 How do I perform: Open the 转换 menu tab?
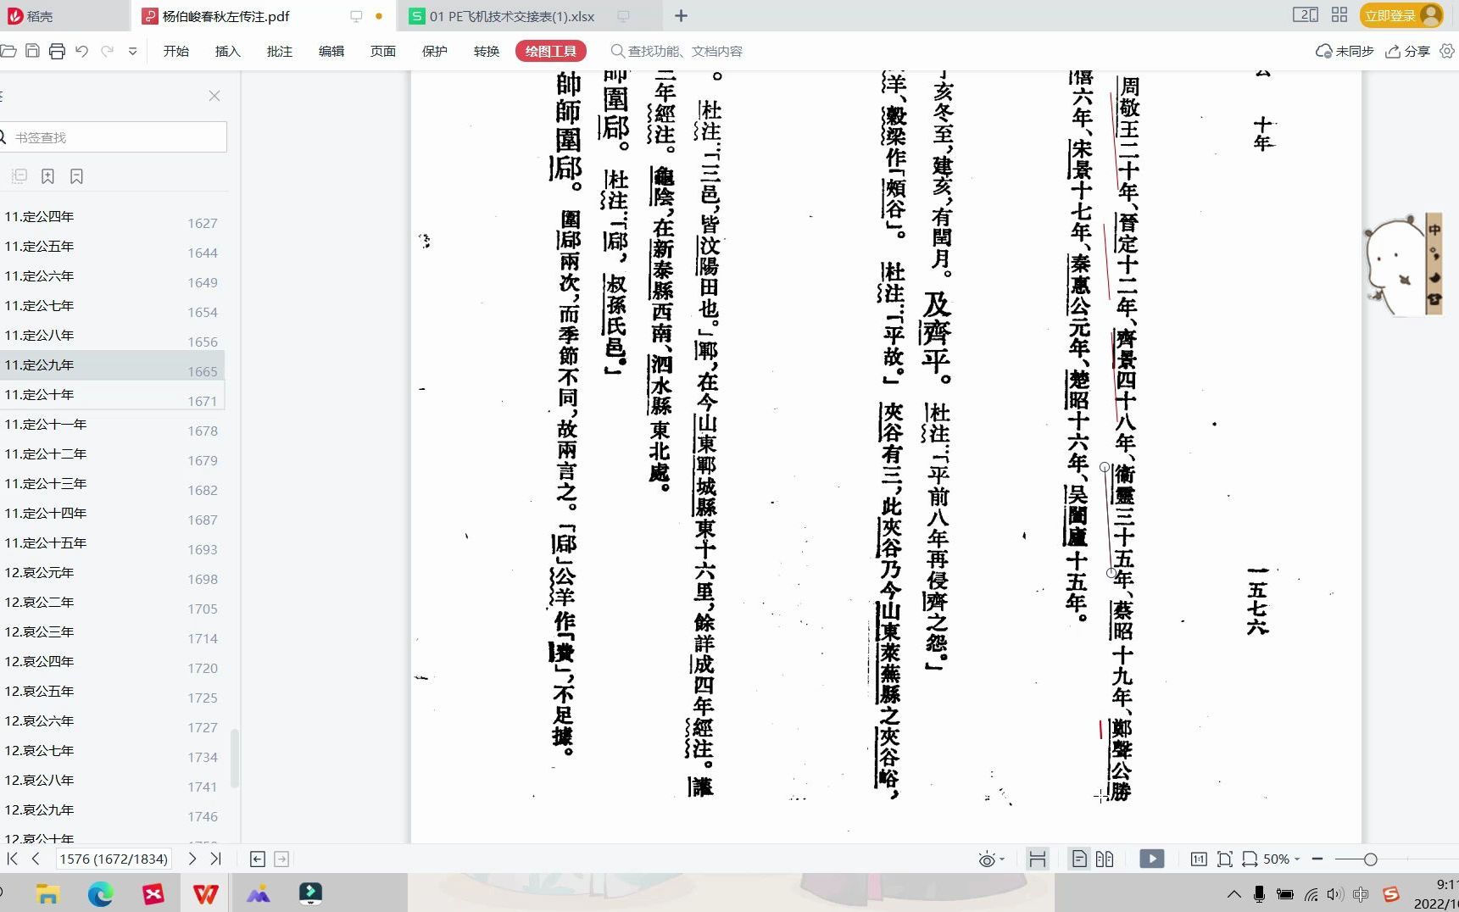(487, 51)
